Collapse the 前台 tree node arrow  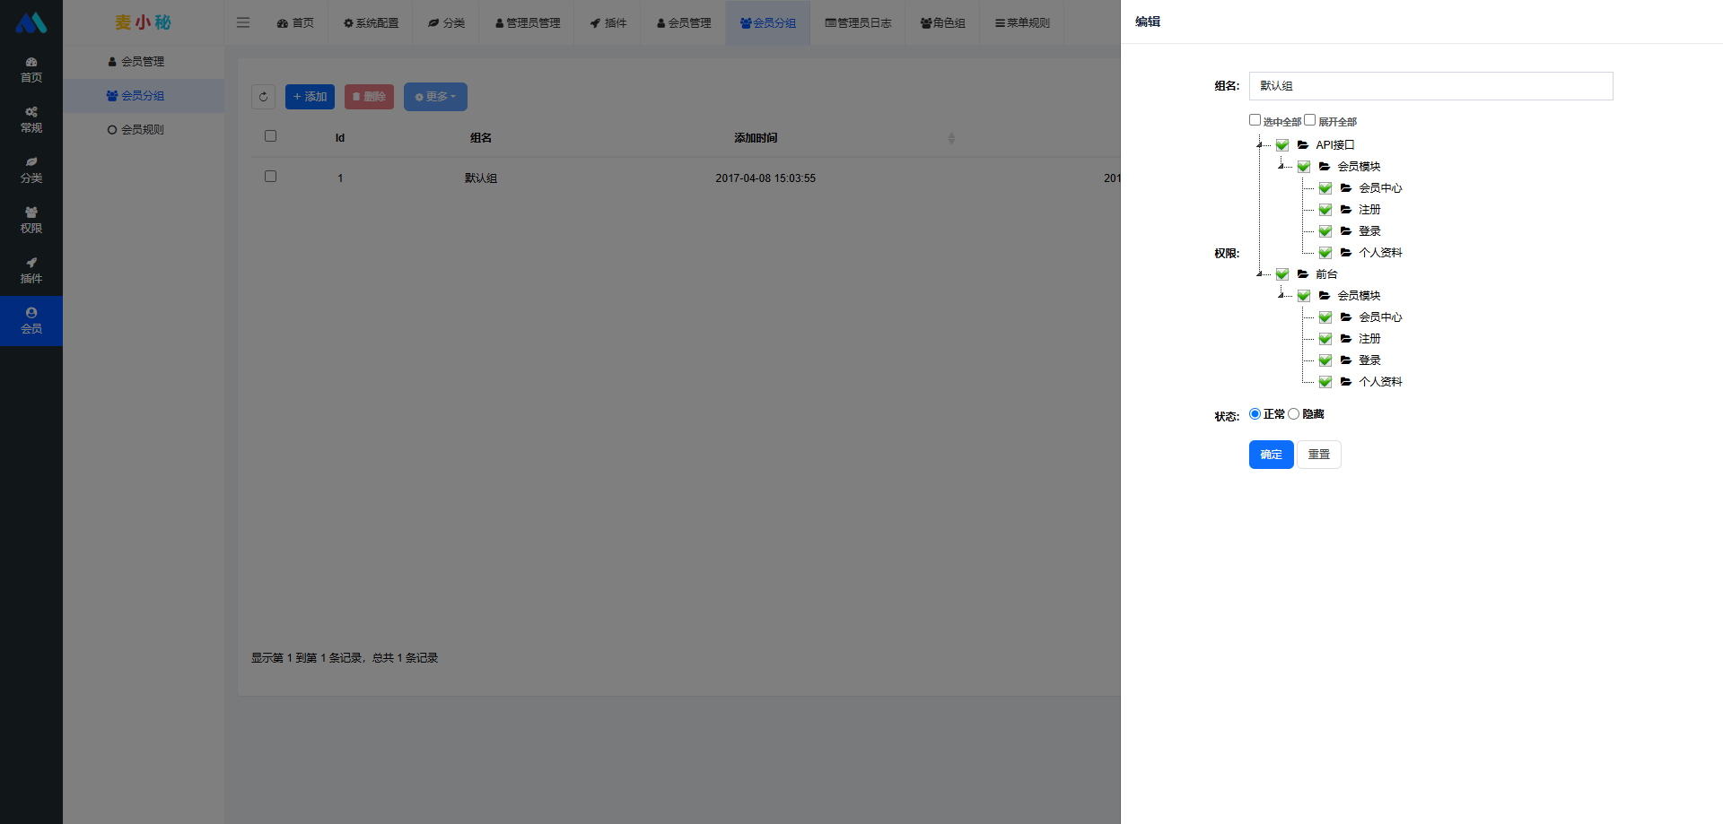[x=1260, y=274]
